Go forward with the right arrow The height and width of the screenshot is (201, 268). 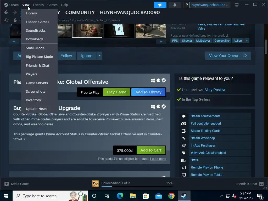[x=15, y=12]
